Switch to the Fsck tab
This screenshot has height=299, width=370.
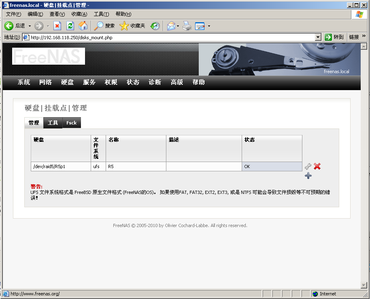pos(72,123)
